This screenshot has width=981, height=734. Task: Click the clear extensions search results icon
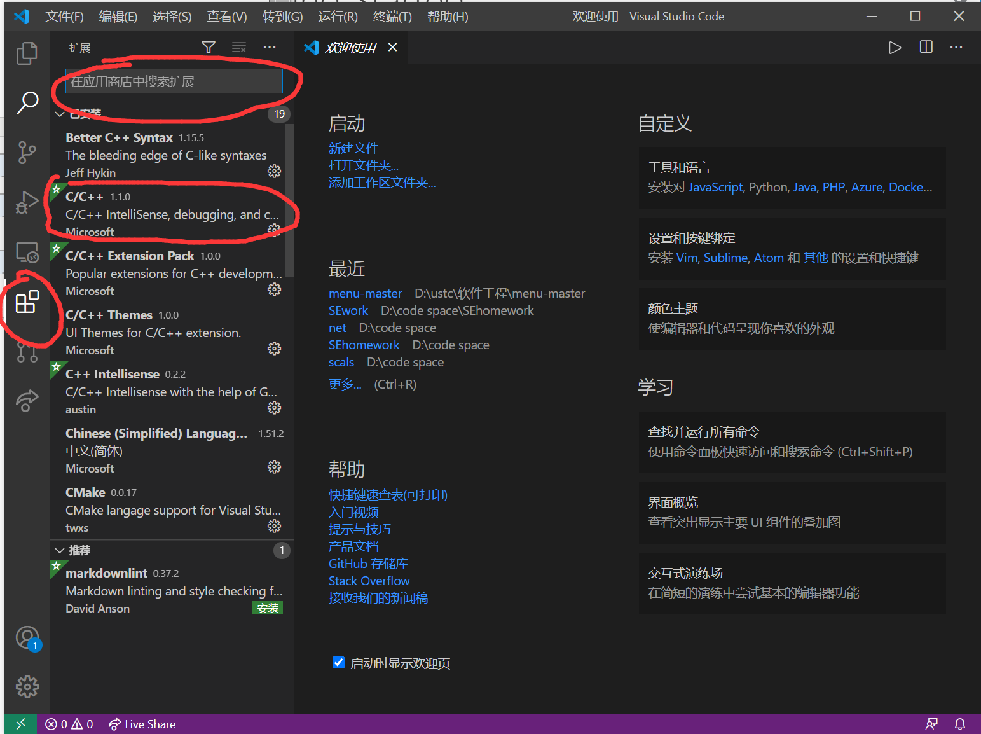click(x=239, y=47)
